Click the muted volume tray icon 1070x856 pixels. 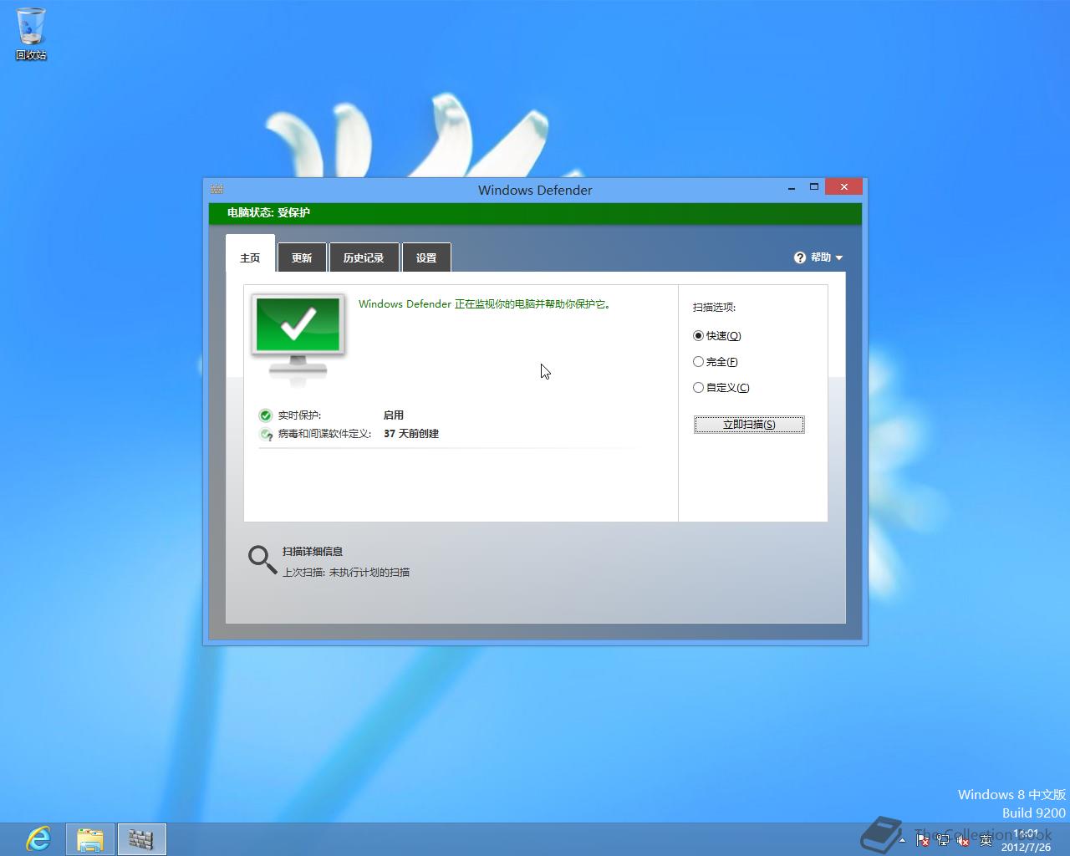click(962, 838)
